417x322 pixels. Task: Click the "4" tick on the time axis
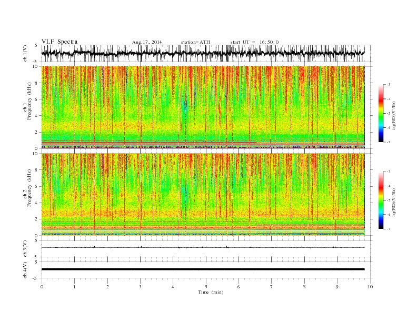[173, 287]
